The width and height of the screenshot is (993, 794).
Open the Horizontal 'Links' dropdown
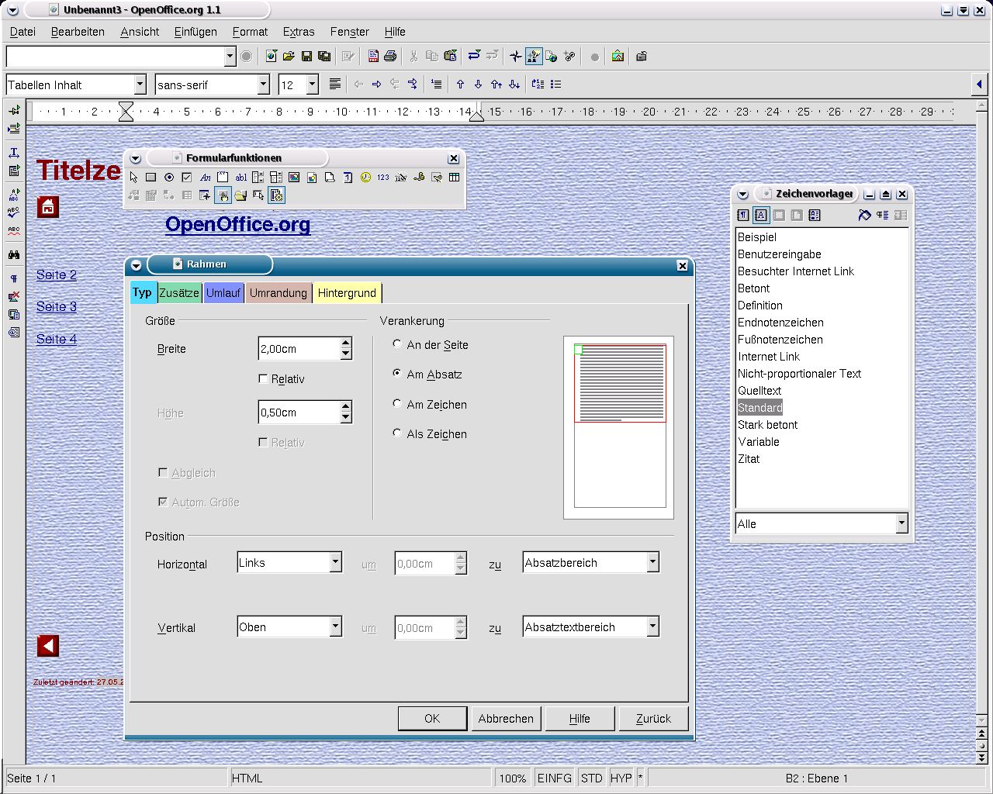pos(335,563)
